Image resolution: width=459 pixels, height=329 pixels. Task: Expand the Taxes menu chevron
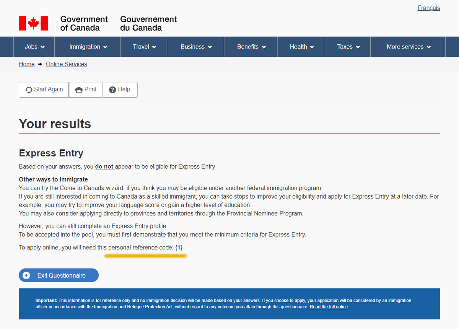[358, 47]
